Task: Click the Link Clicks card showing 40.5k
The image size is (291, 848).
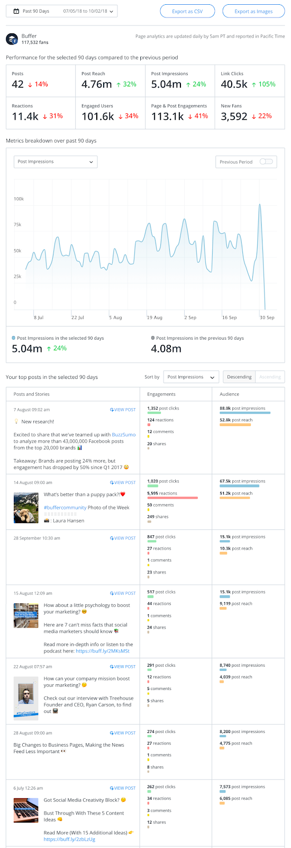Action: (250, 81)
